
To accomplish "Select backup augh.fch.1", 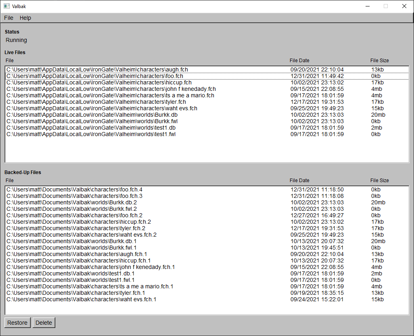I will pos(207,254).
